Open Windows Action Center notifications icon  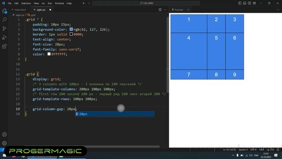click(x=276, y=155)
